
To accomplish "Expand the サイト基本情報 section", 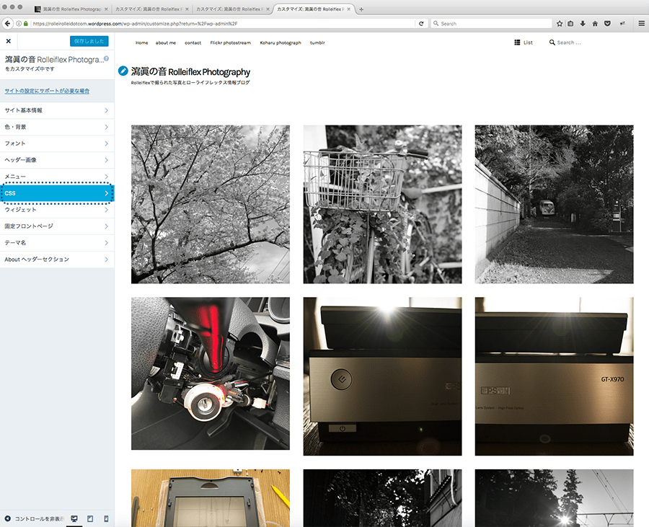I will 56,110.
